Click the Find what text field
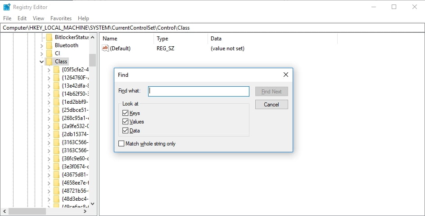Screen dimensions: 425x216 [x=199, y=91]
